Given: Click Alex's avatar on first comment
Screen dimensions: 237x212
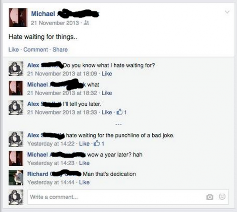Looking at the screenshot, I should (16, 69).
